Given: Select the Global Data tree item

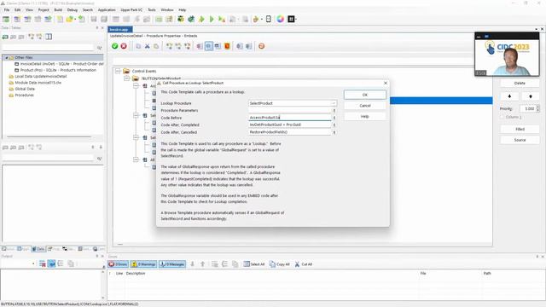Looking at the screenshot, I should click(21, 89).
